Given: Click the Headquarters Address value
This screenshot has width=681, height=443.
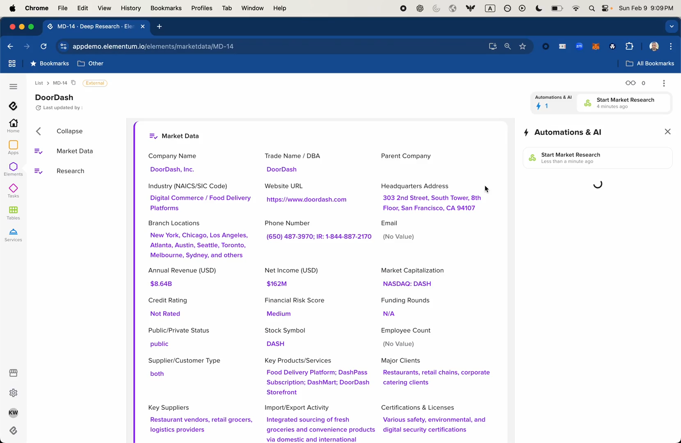Looking at the screenshot, I should [x=432, y=203].
